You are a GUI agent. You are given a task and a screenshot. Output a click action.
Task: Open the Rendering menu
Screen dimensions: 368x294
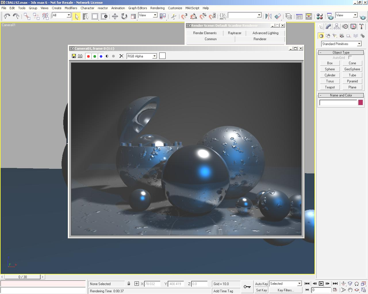point(157,8)
